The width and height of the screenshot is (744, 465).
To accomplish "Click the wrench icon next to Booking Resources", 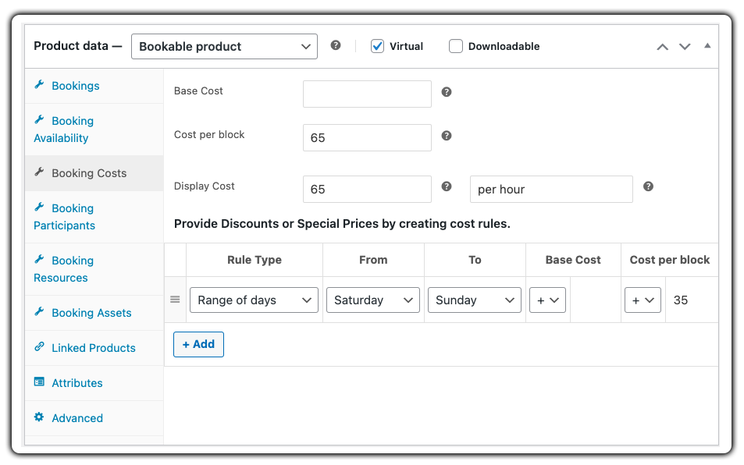I will pos(39,259).
